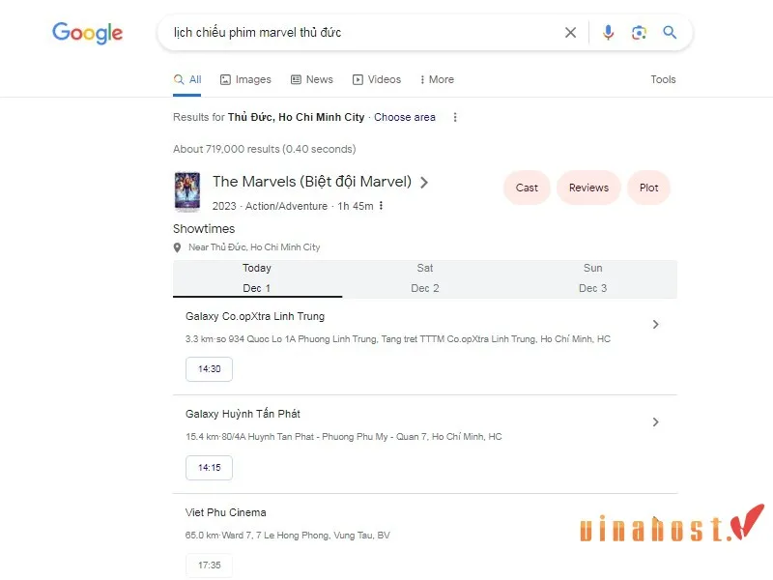Select the 14:30 showtime button
Viewport: 773px width, 580px height.
(209, 369)
